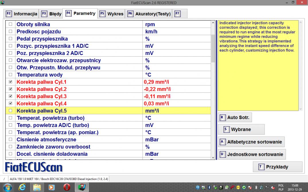Click the F2 key icon on Informacja tab
The width and height of the screenshot is (308, 192).
(x=9, y=14)
